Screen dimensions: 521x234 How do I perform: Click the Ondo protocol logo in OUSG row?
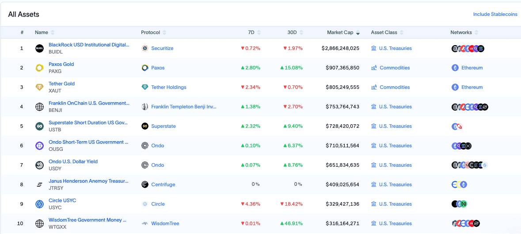[145, 146]
